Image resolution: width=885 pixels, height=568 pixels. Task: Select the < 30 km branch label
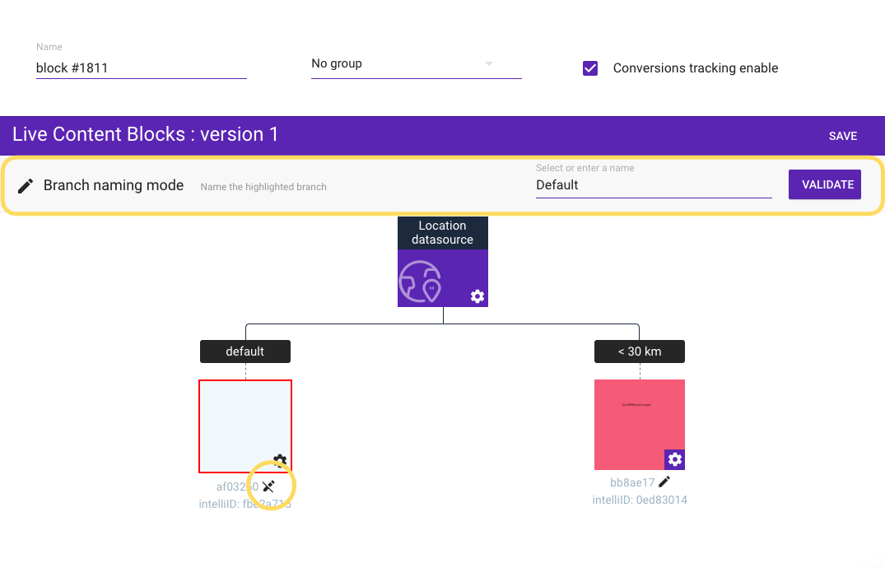pyautogui.click(x=640, y=352)
